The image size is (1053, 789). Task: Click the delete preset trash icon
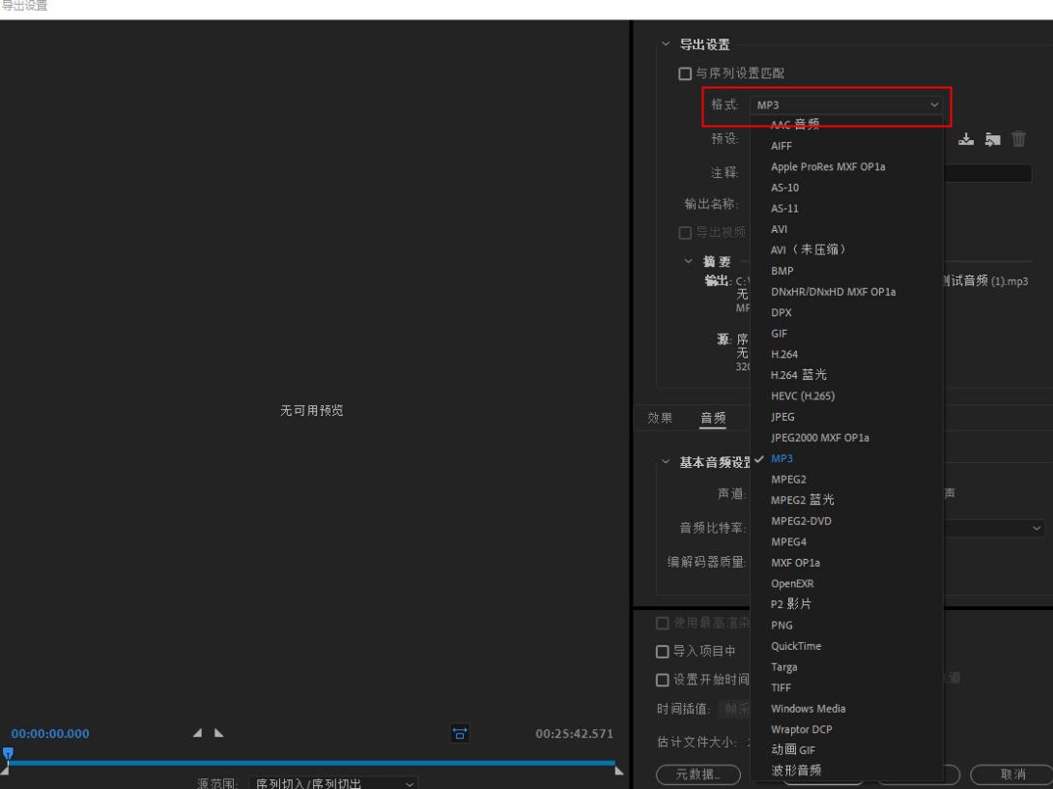(x=1019, y=139)
